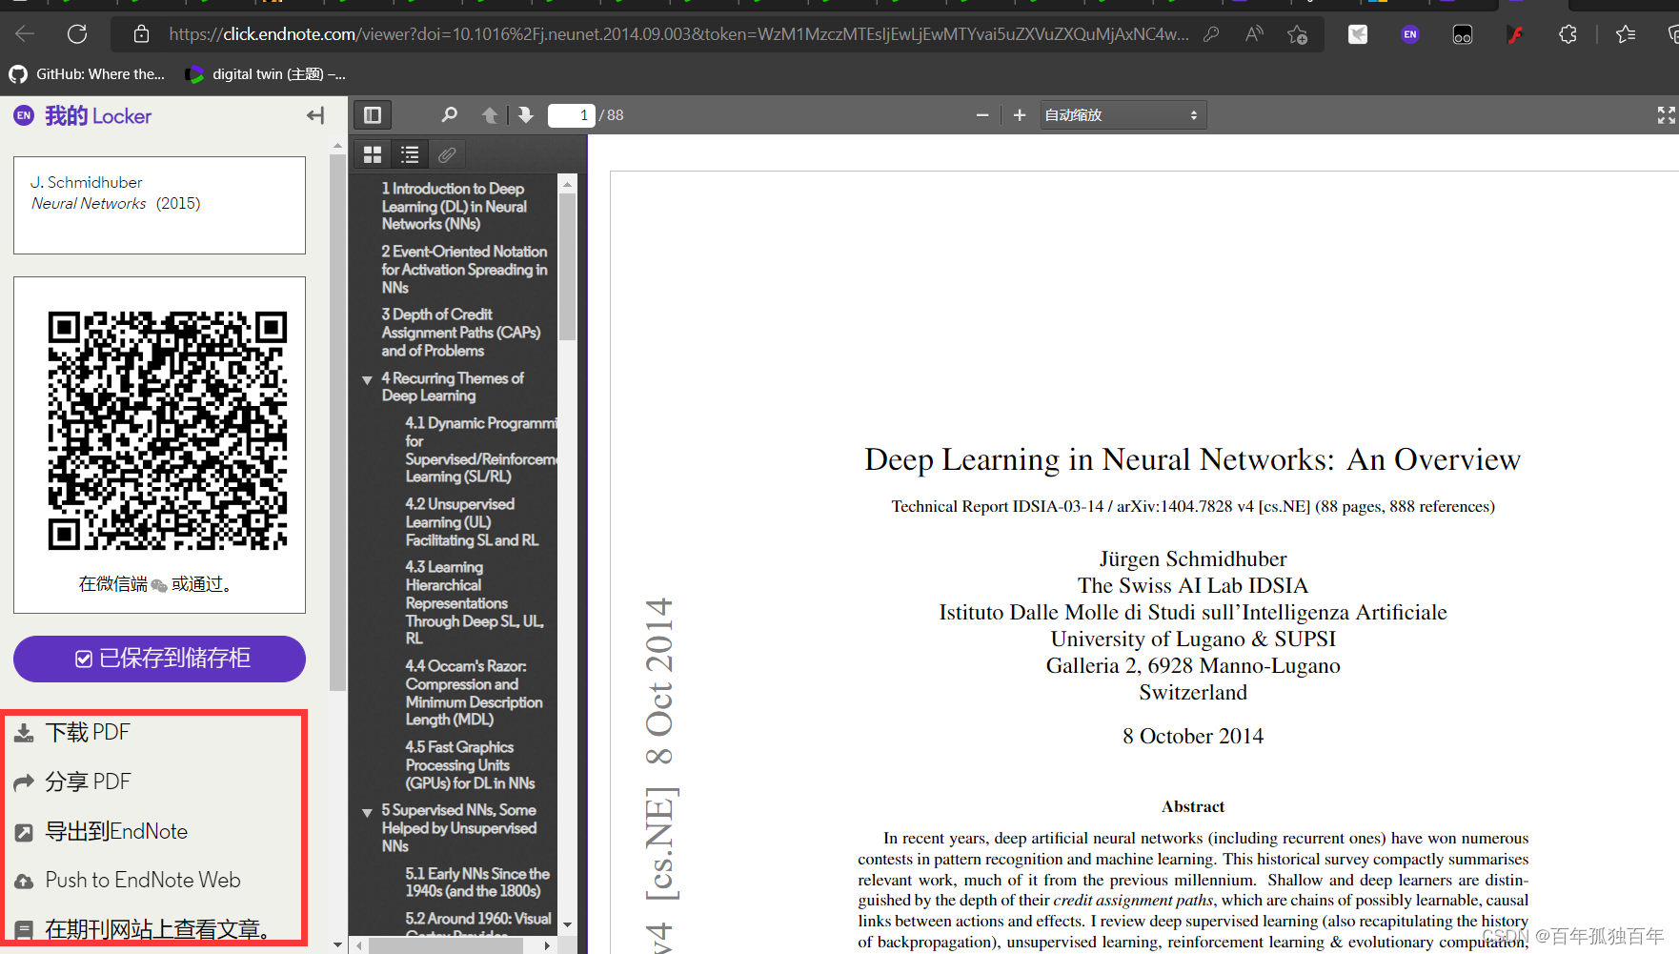Open the favorites list icon
This screenshot has width=1679, height=954.
pos(1626,34)
